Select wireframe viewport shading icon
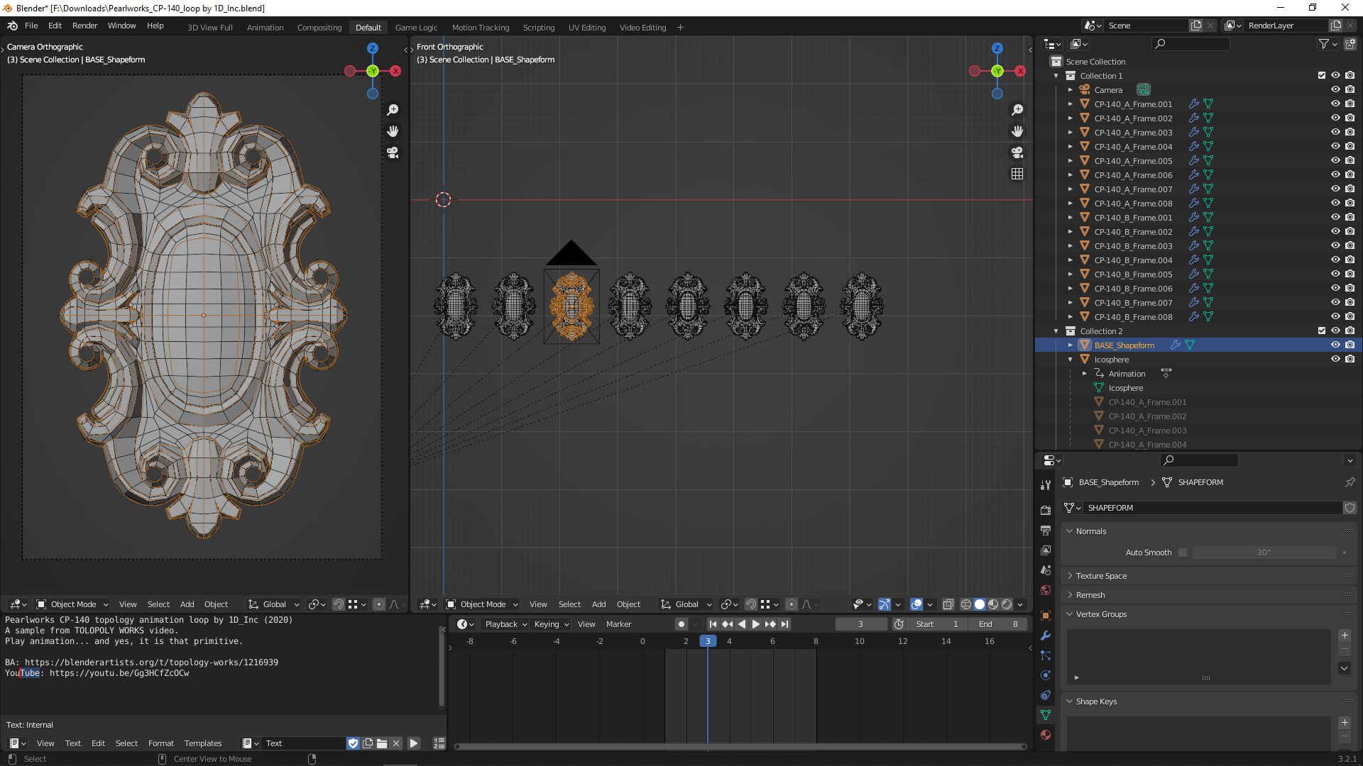The height and width of the screenshot is (766, 1363). (x=966, y=604)
